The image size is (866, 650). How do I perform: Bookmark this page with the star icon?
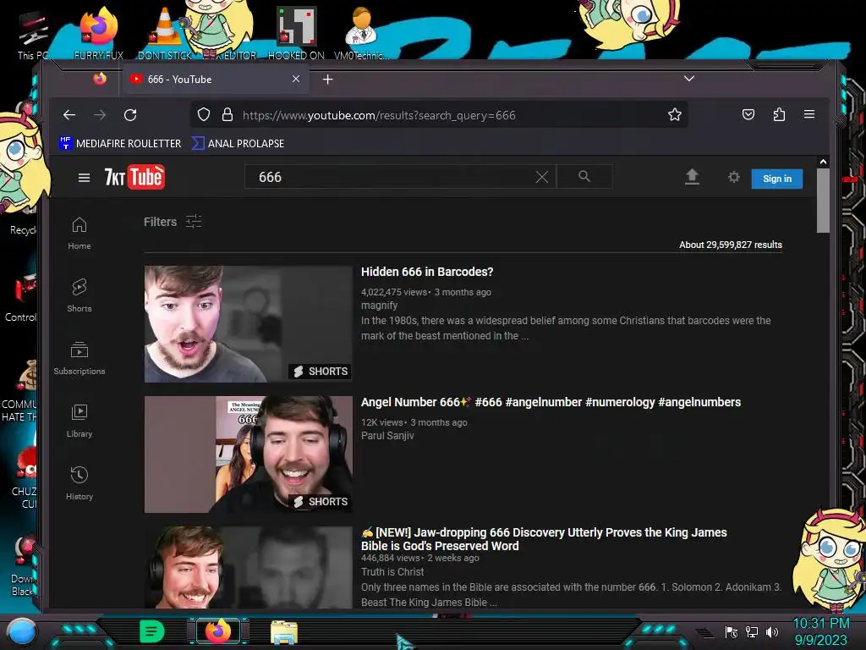674,115
